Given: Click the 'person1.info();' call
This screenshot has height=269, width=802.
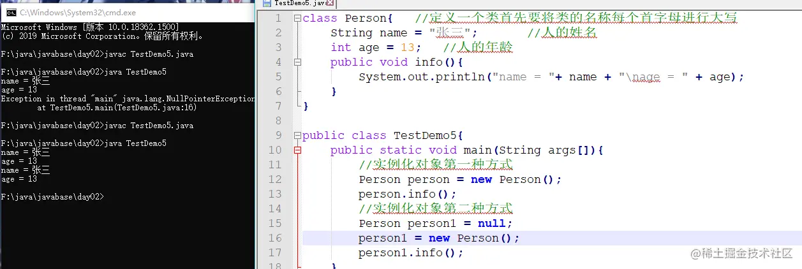Looking at the screenshot, I should [x=411, y=252].
